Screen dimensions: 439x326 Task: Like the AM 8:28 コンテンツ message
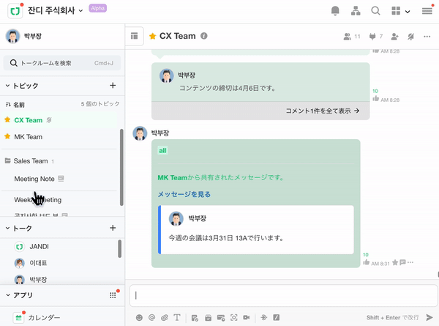[376, 98]
